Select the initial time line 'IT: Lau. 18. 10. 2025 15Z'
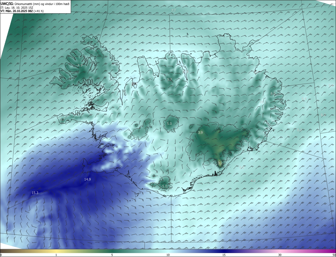 [x=17, y=7]
